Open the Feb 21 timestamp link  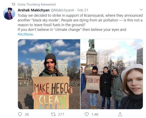pyautogui.click(x=83, y=10)
